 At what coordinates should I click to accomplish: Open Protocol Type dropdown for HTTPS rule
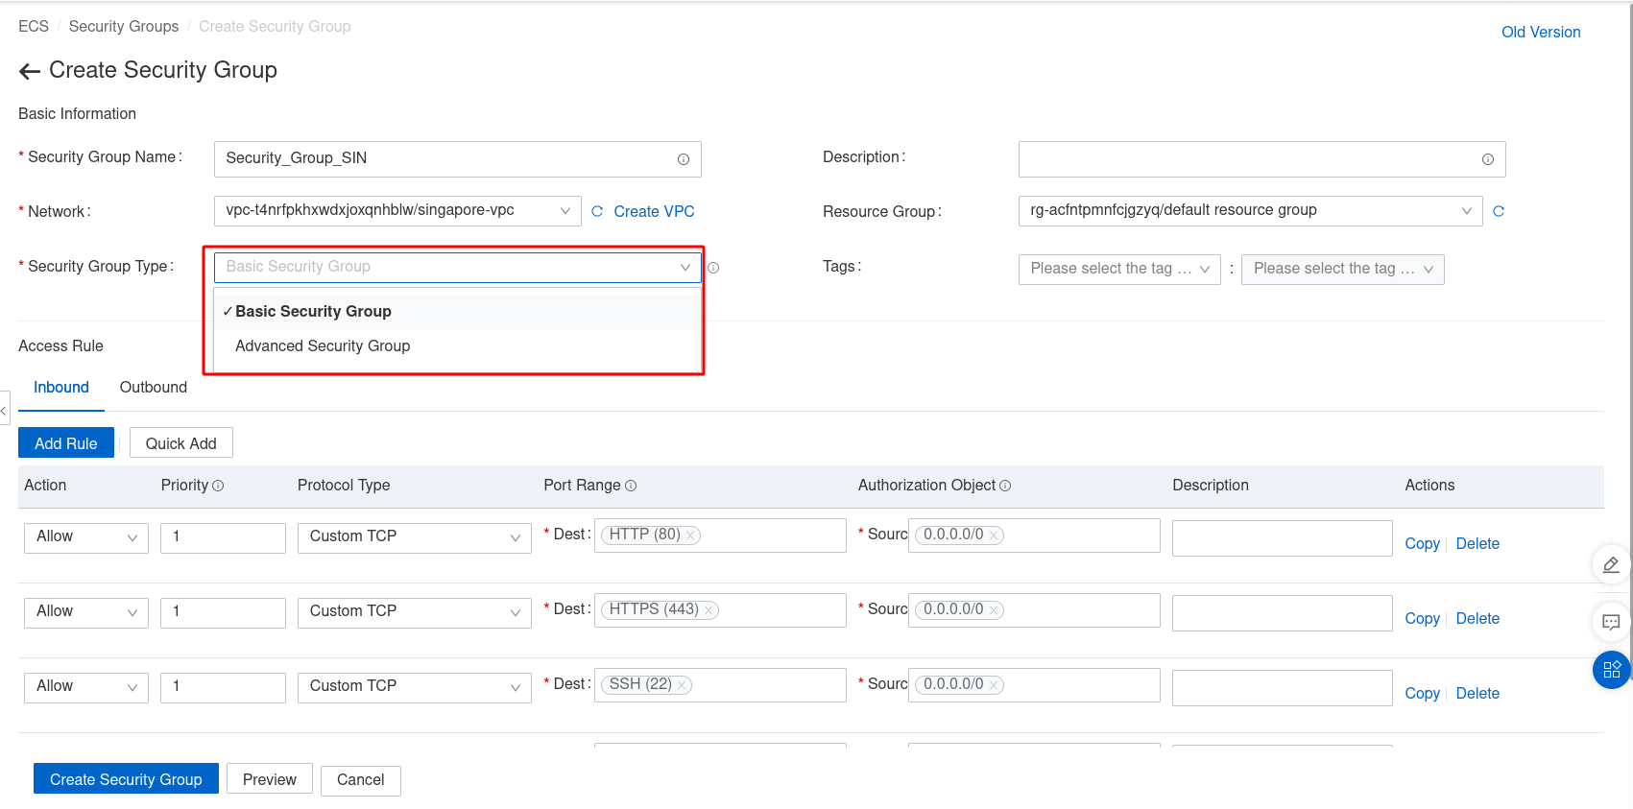tap(414, 612)
